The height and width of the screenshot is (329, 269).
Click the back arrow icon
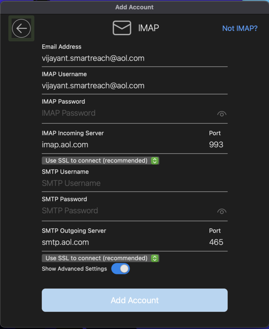[21, 28]
